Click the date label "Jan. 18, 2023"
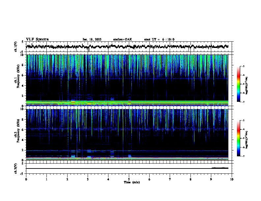This screenshot has height=201, width=261. click(92, 39)
